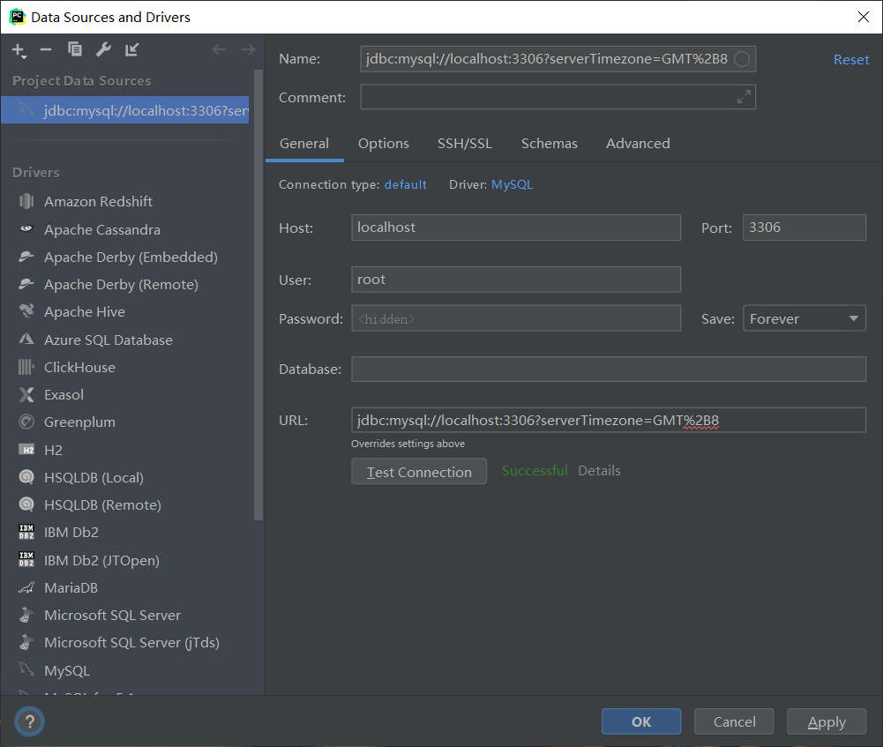Remove the selected data source
This screenshot has height=747, width=883.
(46, 50)
